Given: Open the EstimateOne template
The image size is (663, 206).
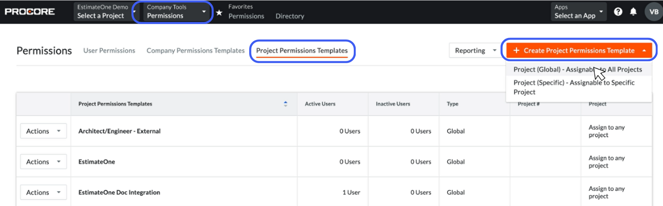Looking at the screenshot, I should (x=96, y=161).
